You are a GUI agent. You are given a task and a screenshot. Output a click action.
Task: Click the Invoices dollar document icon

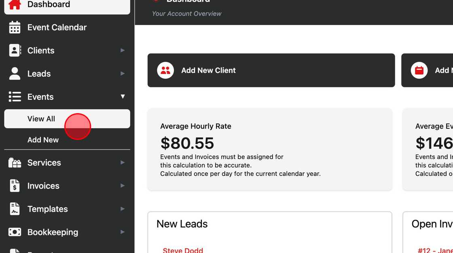[x=15, y=186]
